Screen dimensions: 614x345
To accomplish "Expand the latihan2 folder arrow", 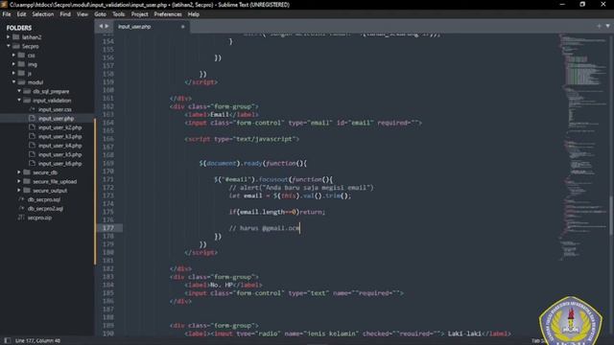I will pyautogui.click(x=9, y=37).
